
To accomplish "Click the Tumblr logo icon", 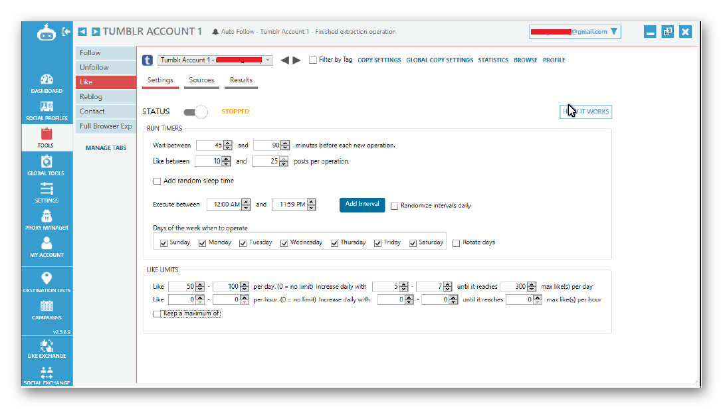I will coord(148,60).
